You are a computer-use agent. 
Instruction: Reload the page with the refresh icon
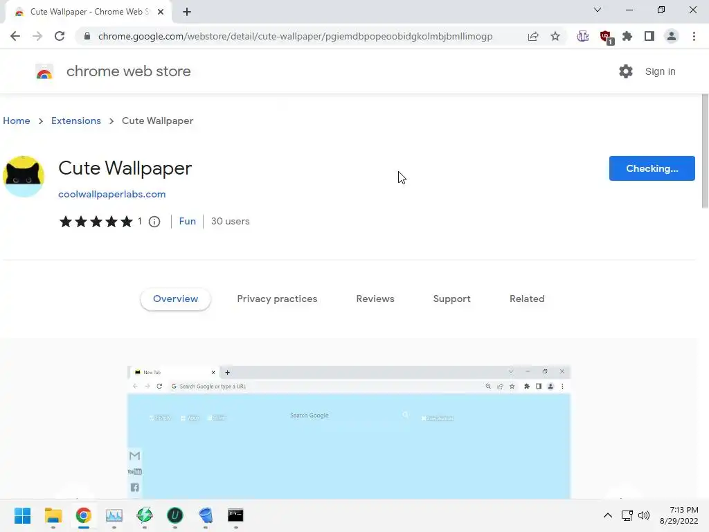coord(60,36)
